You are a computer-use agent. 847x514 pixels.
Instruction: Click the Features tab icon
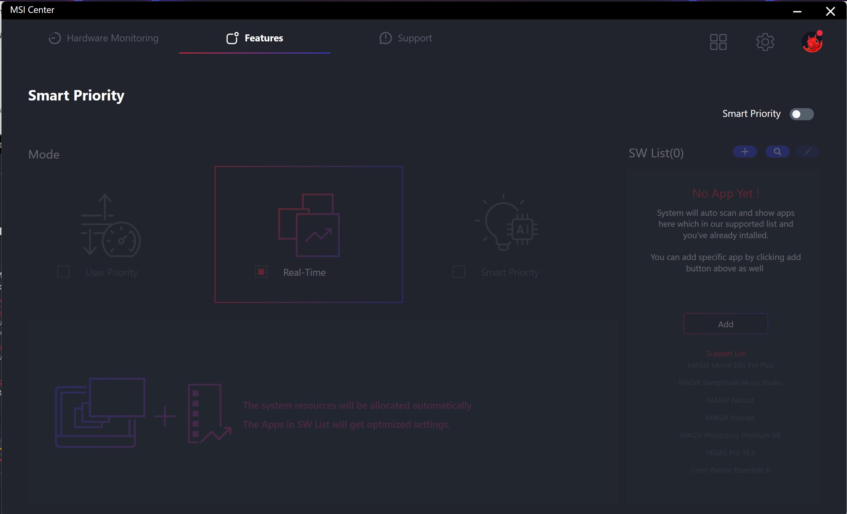pyautogui.click(x=232, y=38)
